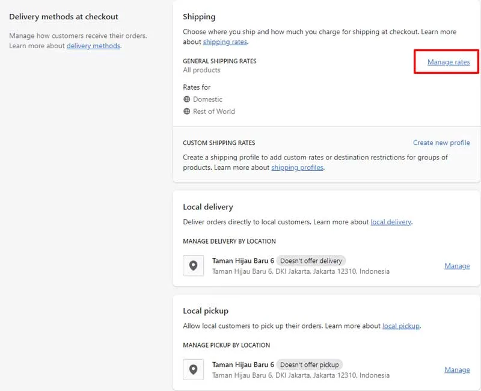Open the shipping rates help link
Image resolution: width=481 pixels, height=391 pixels.
[225, 42]
